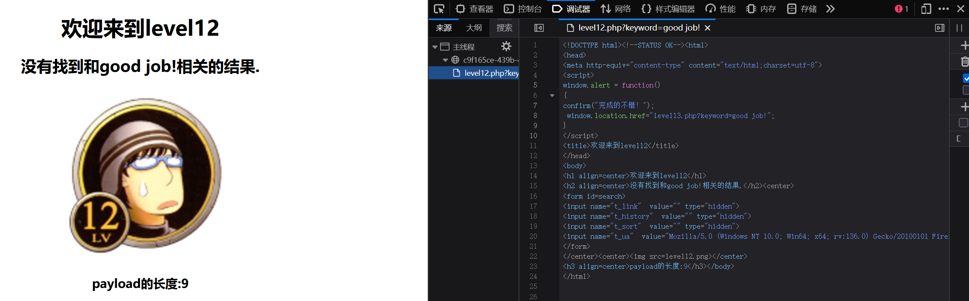Open the thread settings gear icon
The image size is (969, 301).
coord(506,46)
